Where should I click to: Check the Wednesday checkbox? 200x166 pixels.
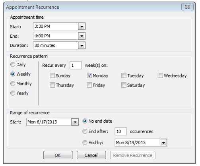tap(160, 75)
